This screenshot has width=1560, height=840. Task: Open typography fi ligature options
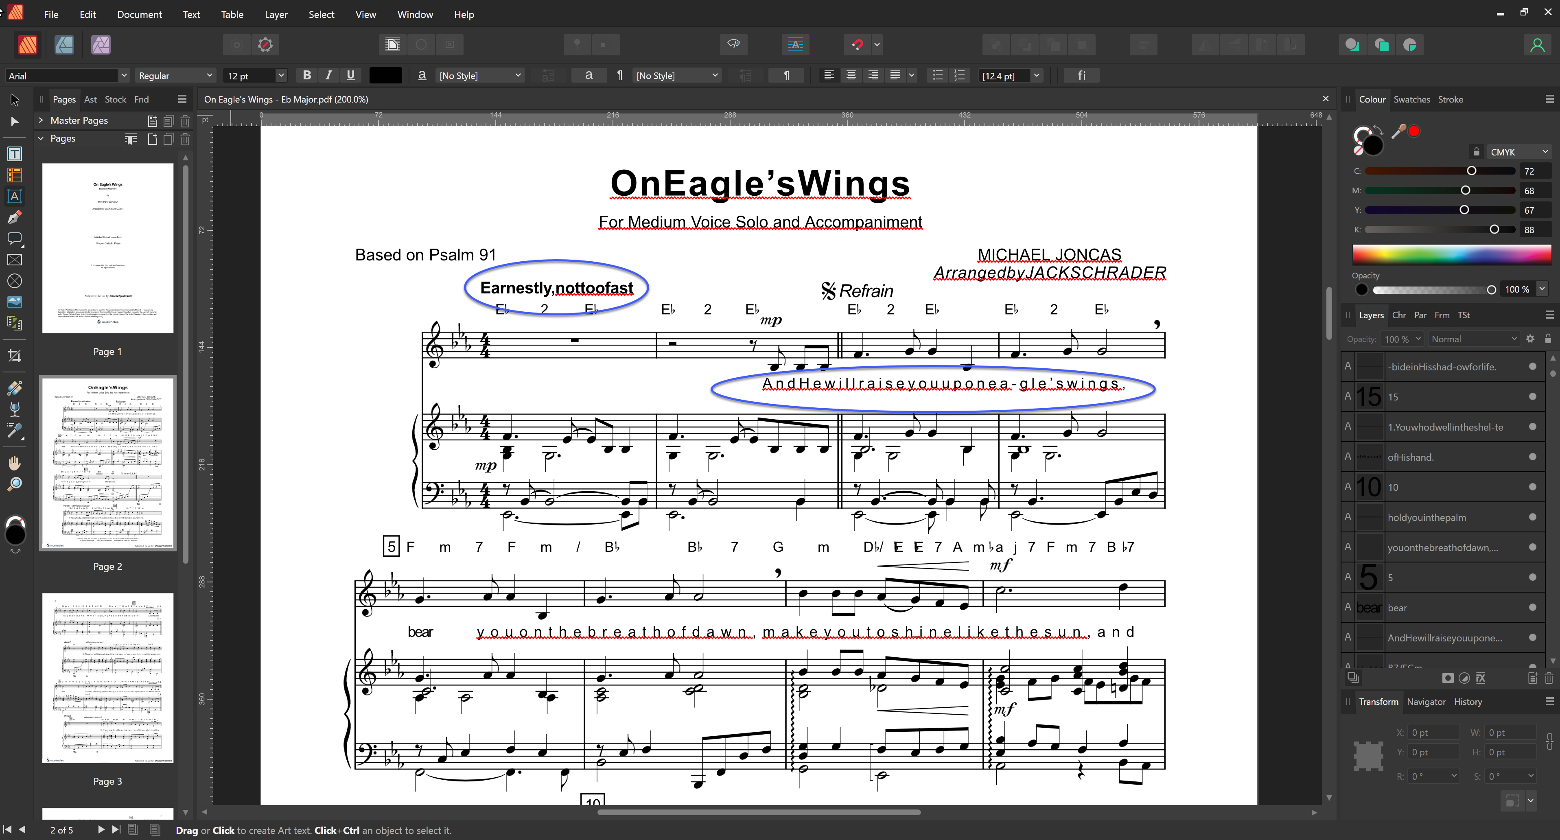click(x=1082, y=76)
